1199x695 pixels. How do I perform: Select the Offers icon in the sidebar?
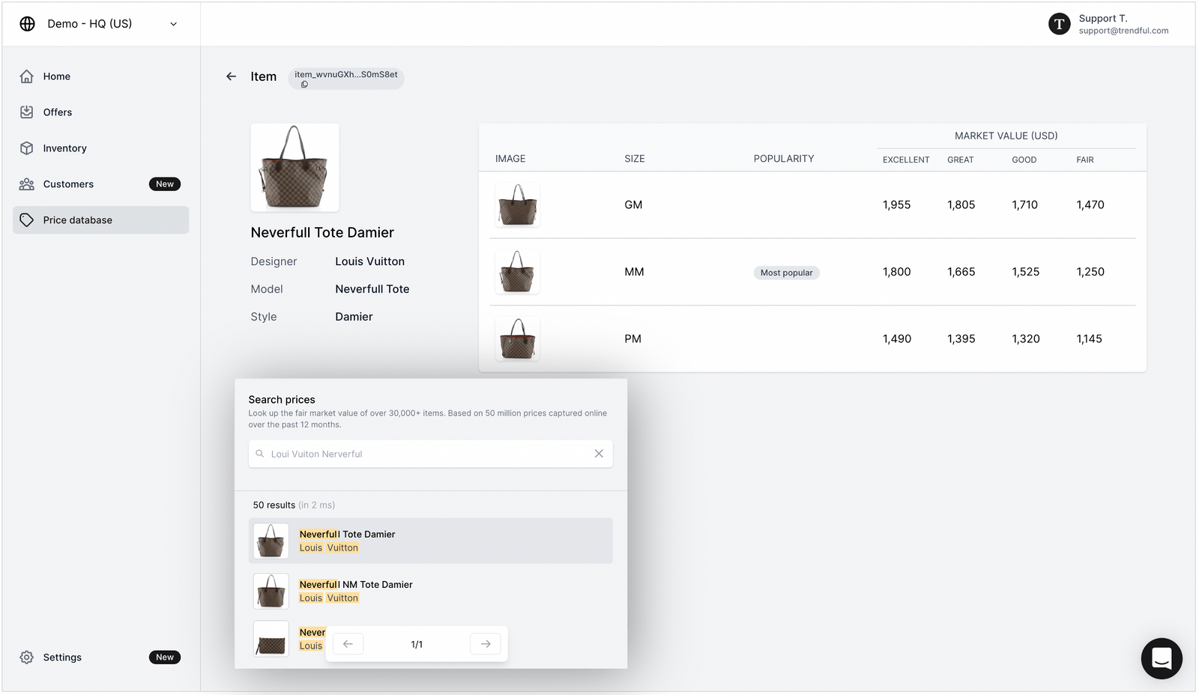tap(27, 112)
